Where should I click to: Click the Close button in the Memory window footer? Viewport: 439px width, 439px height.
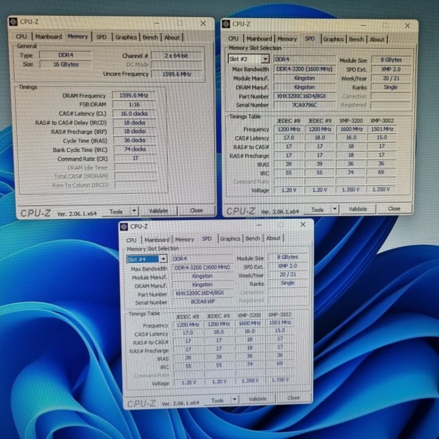click(x=196, y=211)
